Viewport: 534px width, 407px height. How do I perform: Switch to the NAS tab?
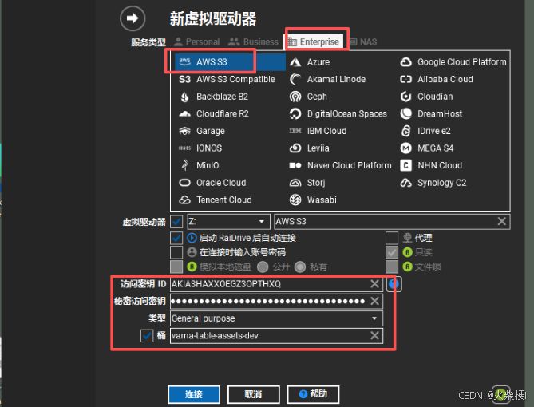coord(364,41)
